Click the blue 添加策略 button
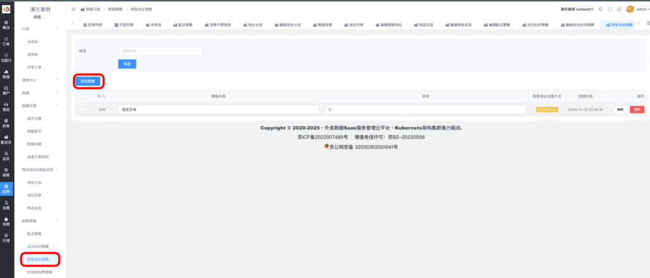The width and height of the screenshot is (650, 278). pyautogui.click(x=88, y=81)
